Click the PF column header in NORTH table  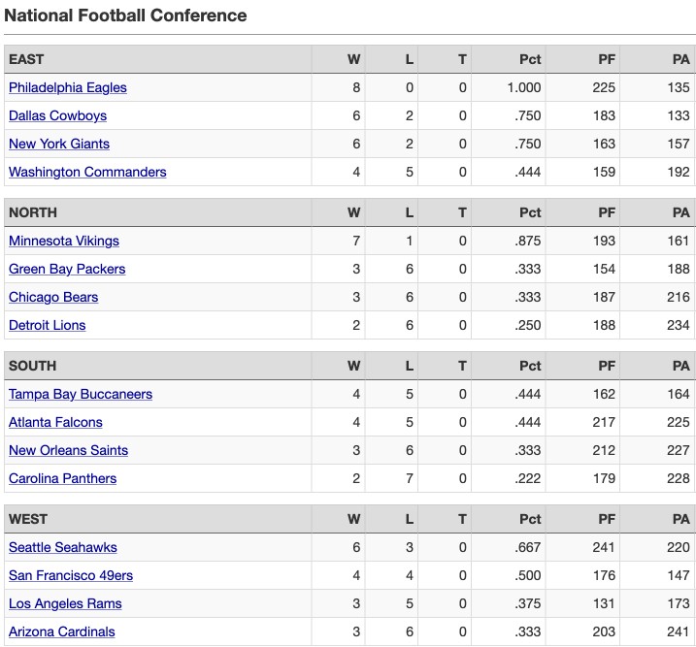[x=607, y=212]
